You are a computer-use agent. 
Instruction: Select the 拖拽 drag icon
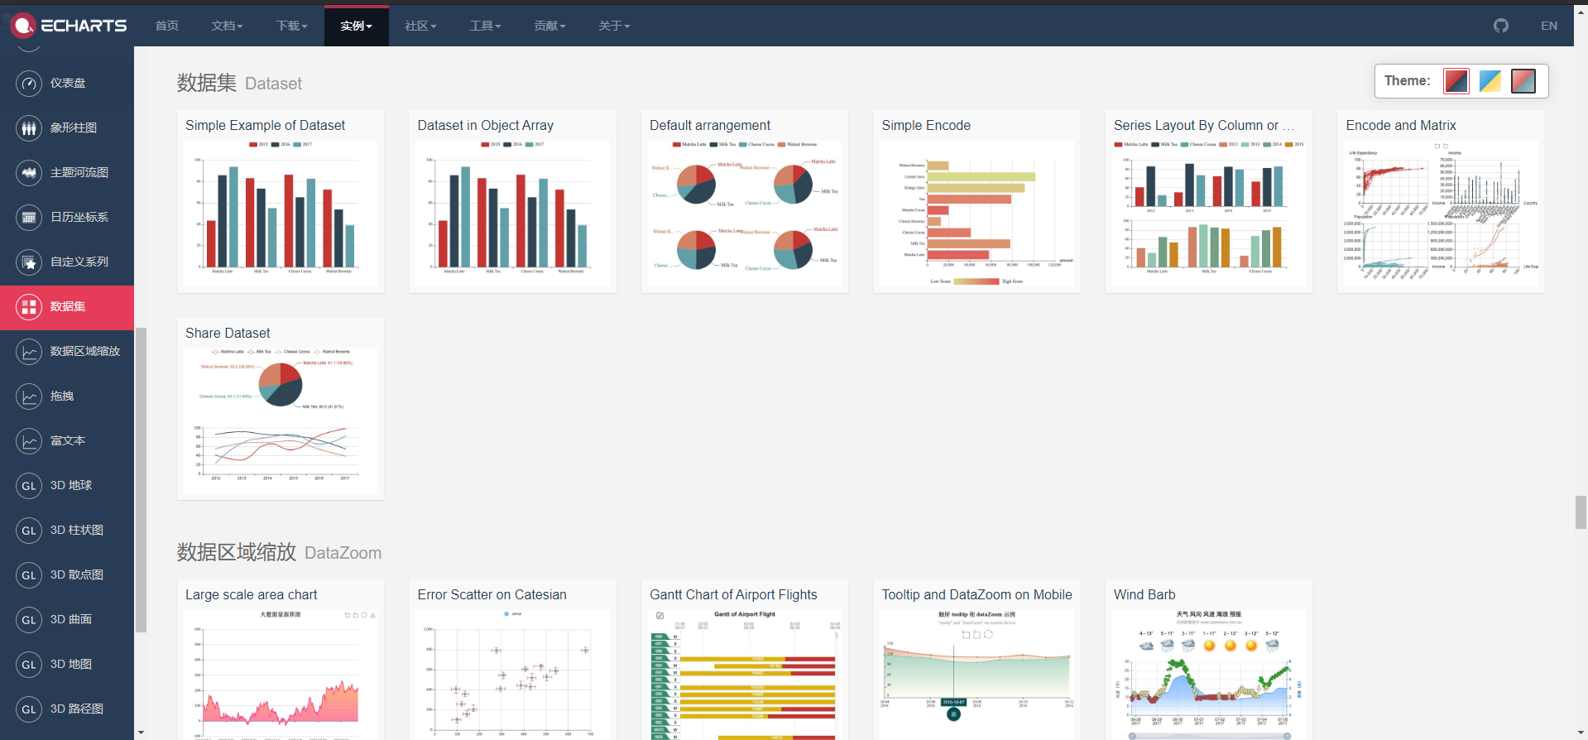(x=29, y=396)
